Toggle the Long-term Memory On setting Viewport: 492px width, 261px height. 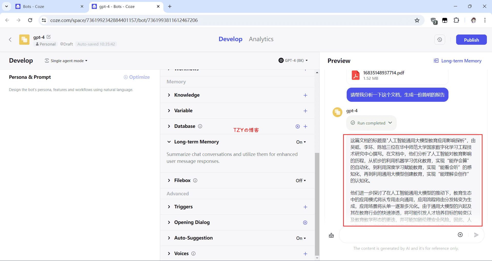301,142
